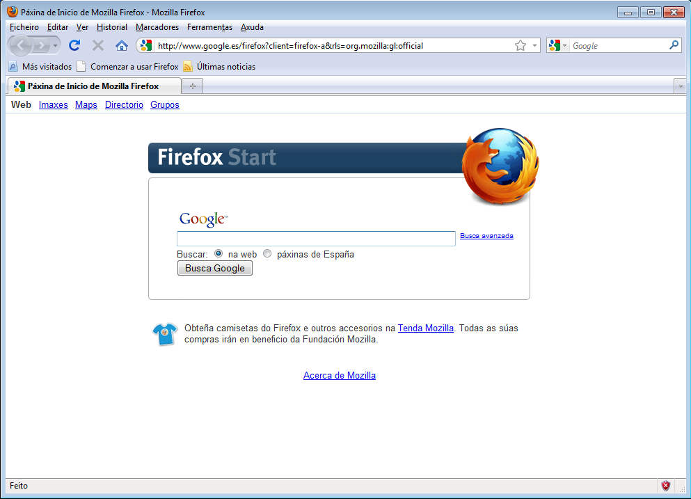
Task: Open Comenzar a usar Firefox bookmark
Action: [128, 67]
